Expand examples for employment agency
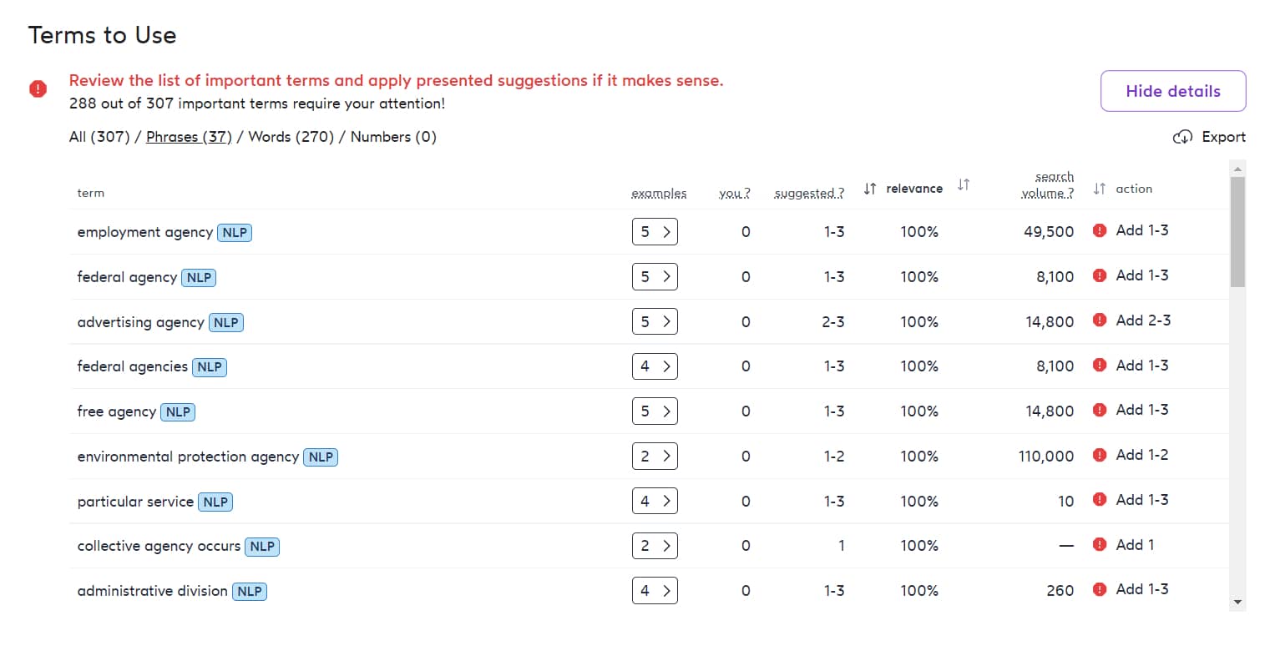 [655, 232]
